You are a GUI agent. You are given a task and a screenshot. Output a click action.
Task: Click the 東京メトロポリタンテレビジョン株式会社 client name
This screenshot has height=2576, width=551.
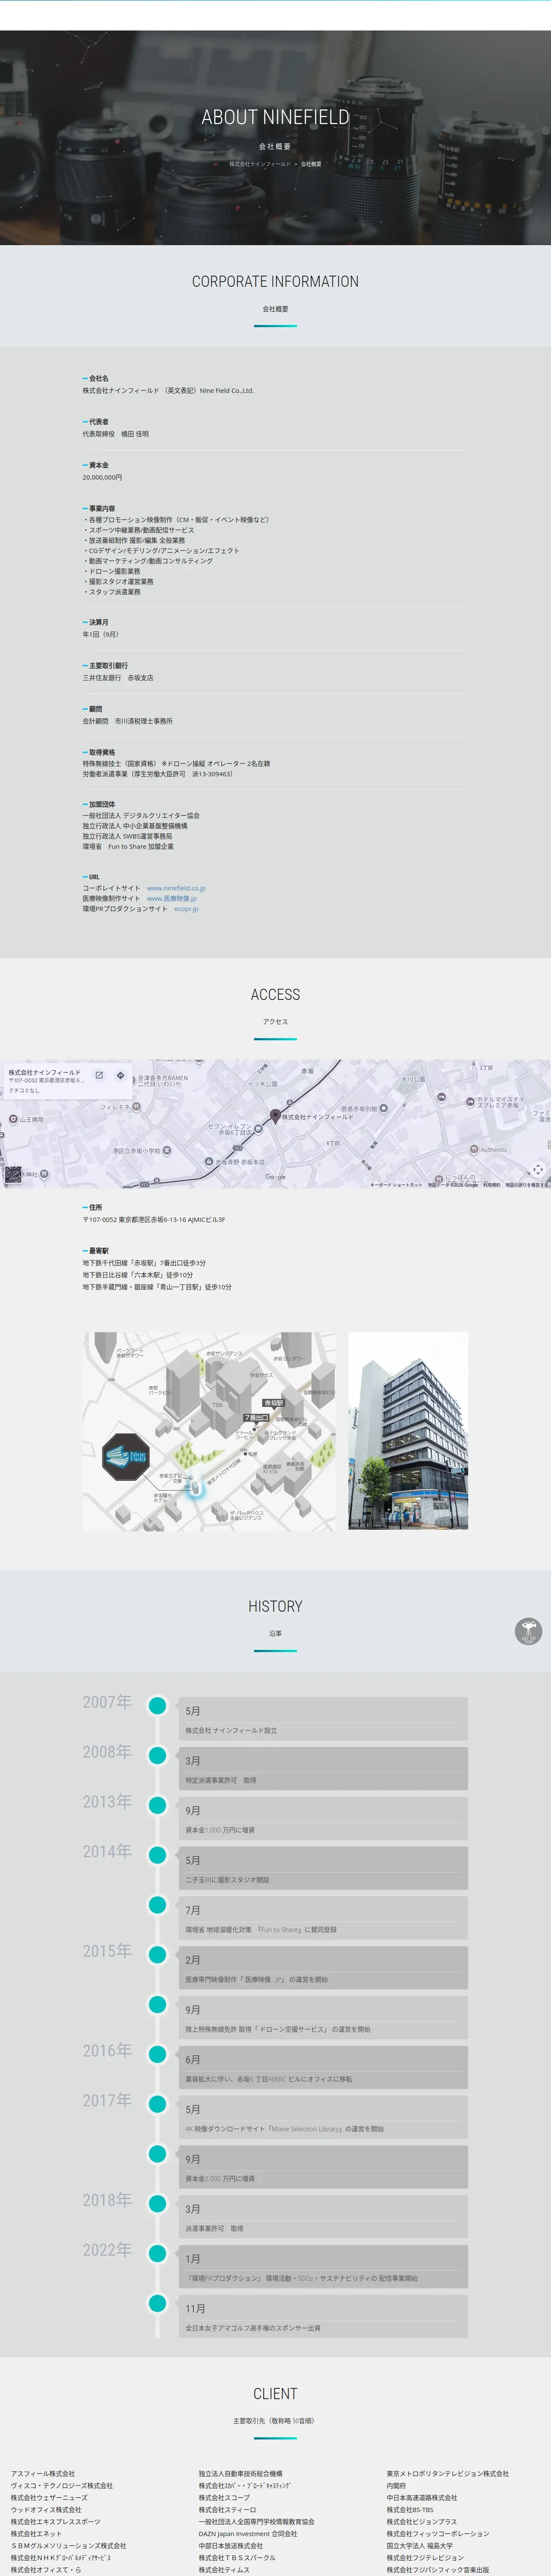pos(448,2474)
